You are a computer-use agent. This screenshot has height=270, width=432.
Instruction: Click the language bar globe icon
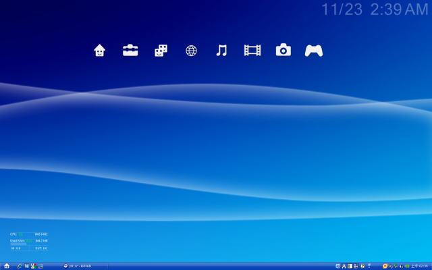(x=337, y=266)
